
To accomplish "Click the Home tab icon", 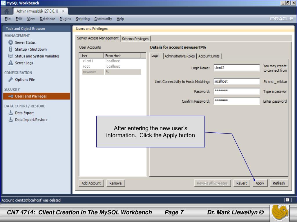I will pos(6,12).
